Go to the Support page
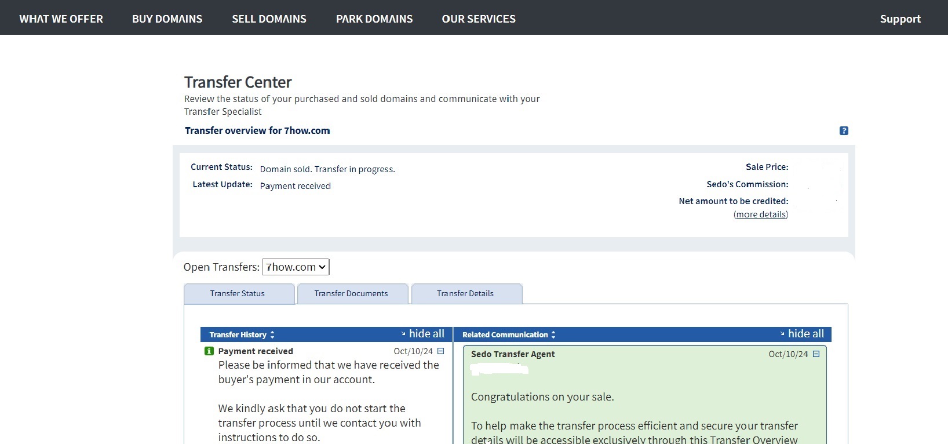 [x=900, y=19]
